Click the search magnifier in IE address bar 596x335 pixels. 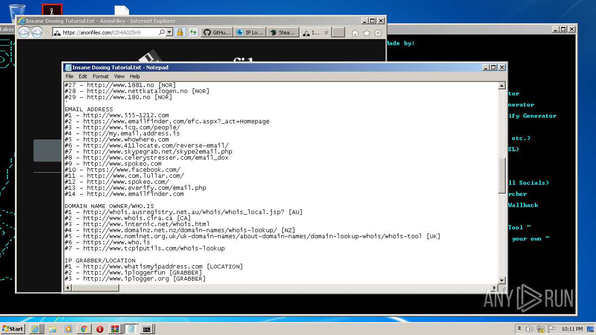point(162,33)
